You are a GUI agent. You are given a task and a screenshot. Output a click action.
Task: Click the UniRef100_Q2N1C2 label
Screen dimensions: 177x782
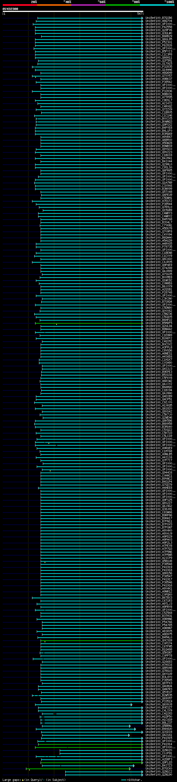pyautogui.click(x=159, y=771)
